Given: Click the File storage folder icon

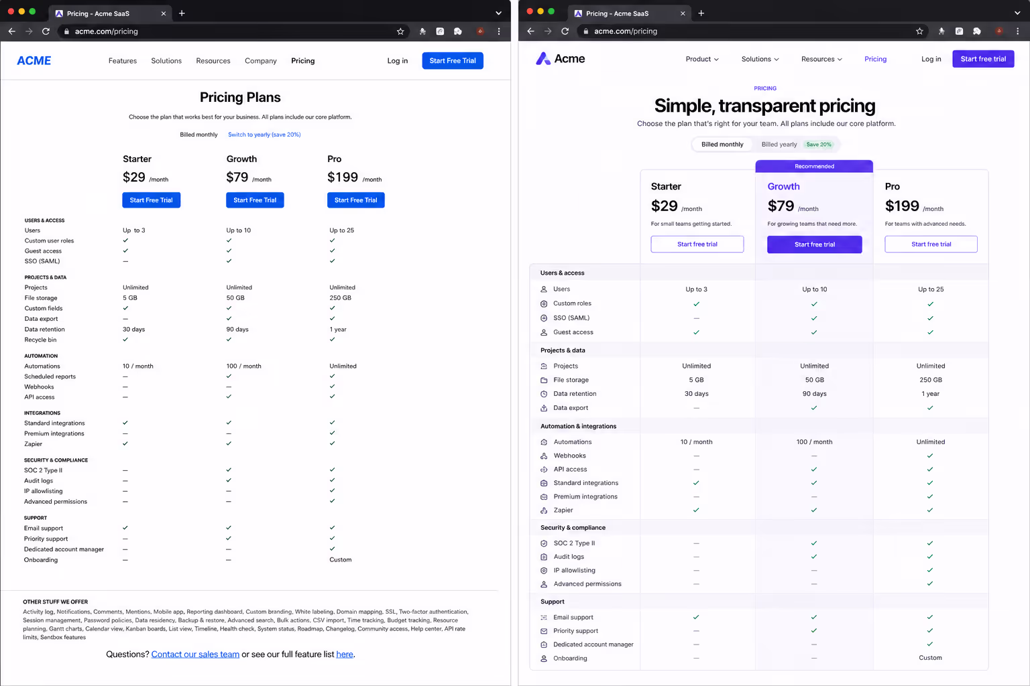Looking at the screenshot, I should point(544,380).
